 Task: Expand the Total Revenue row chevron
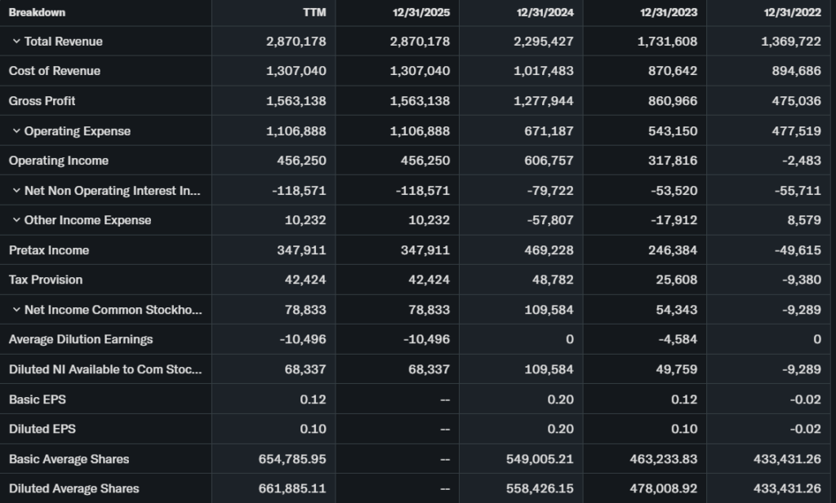click(x=16, y=42)
